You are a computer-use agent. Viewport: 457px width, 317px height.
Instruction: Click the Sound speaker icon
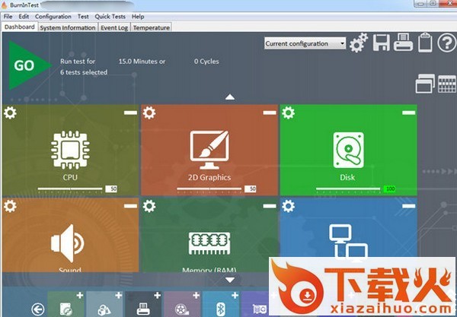point(68,243)
